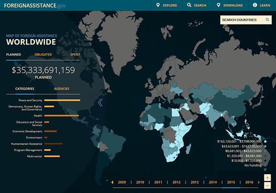Zoom in the map with plus button
This screenshot has width=276, height=193.
tap(267, 177)
